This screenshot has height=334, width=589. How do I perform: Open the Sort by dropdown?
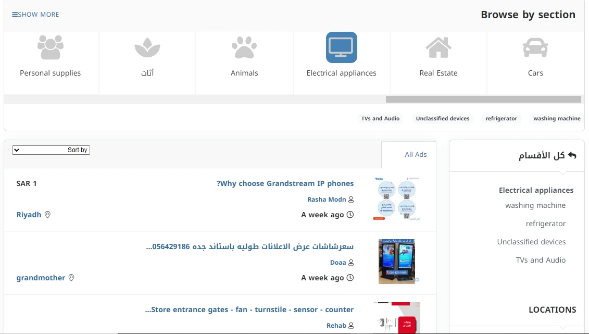tap(51, 150)
